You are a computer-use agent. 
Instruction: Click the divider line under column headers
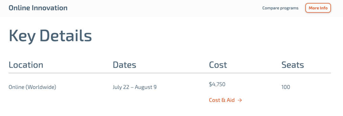click(170, 73)
